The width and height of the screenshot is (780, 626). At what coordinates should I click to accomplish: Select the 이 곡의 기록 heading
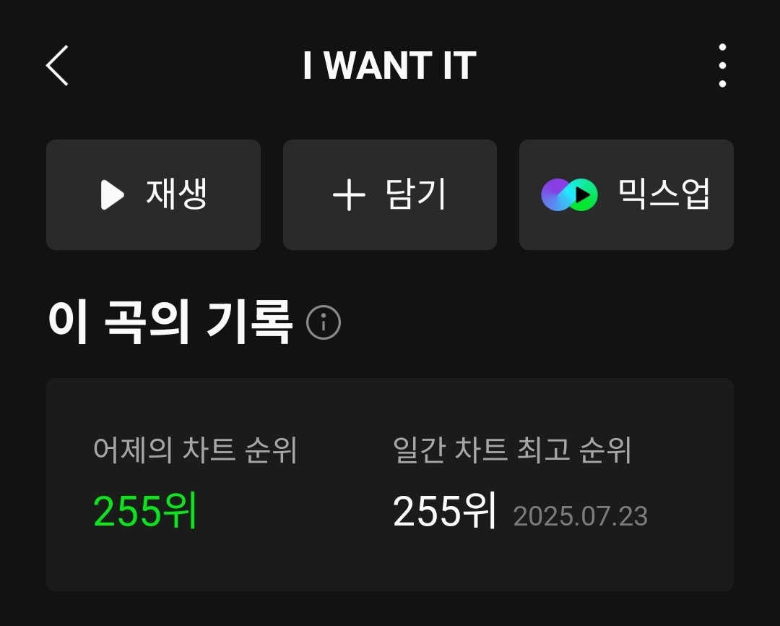click(170, 322)
